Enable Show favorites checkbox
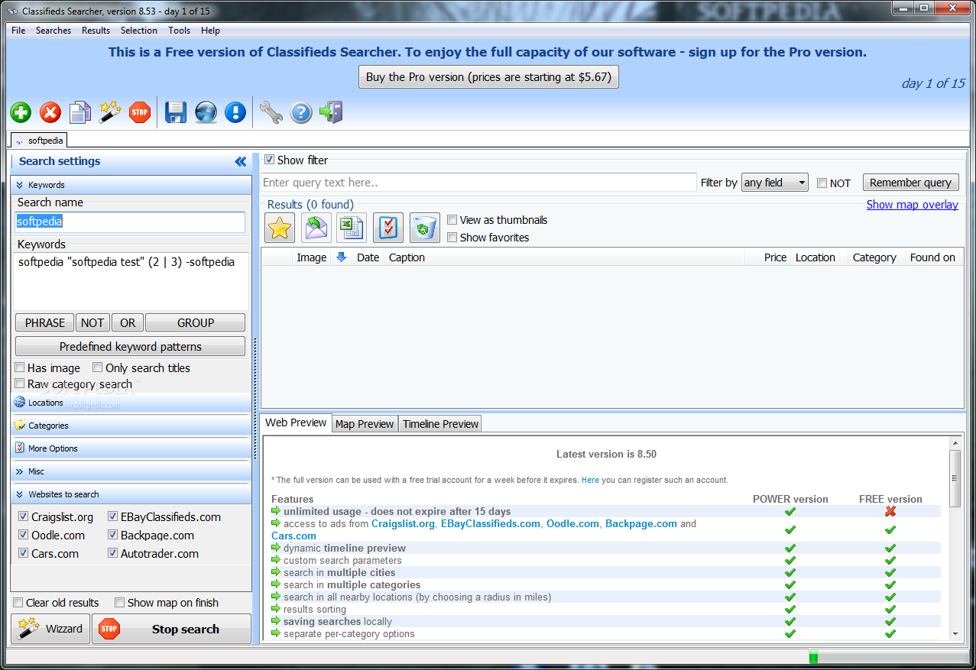 pos(452,238)
